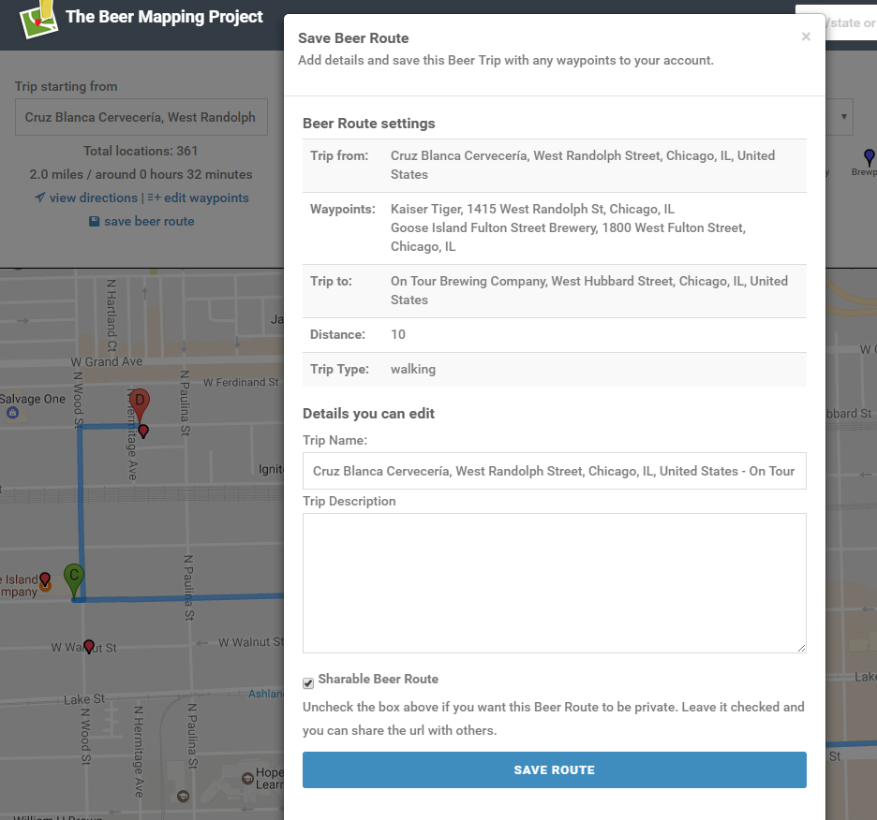Click the small red pin below marker D
The width and height of the screenshot is (877, 820).
[143, 431]
